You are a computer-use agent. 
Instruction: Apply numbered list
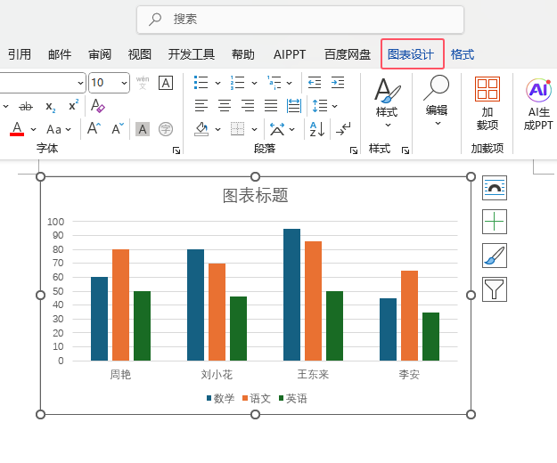[x=237, y=83]
